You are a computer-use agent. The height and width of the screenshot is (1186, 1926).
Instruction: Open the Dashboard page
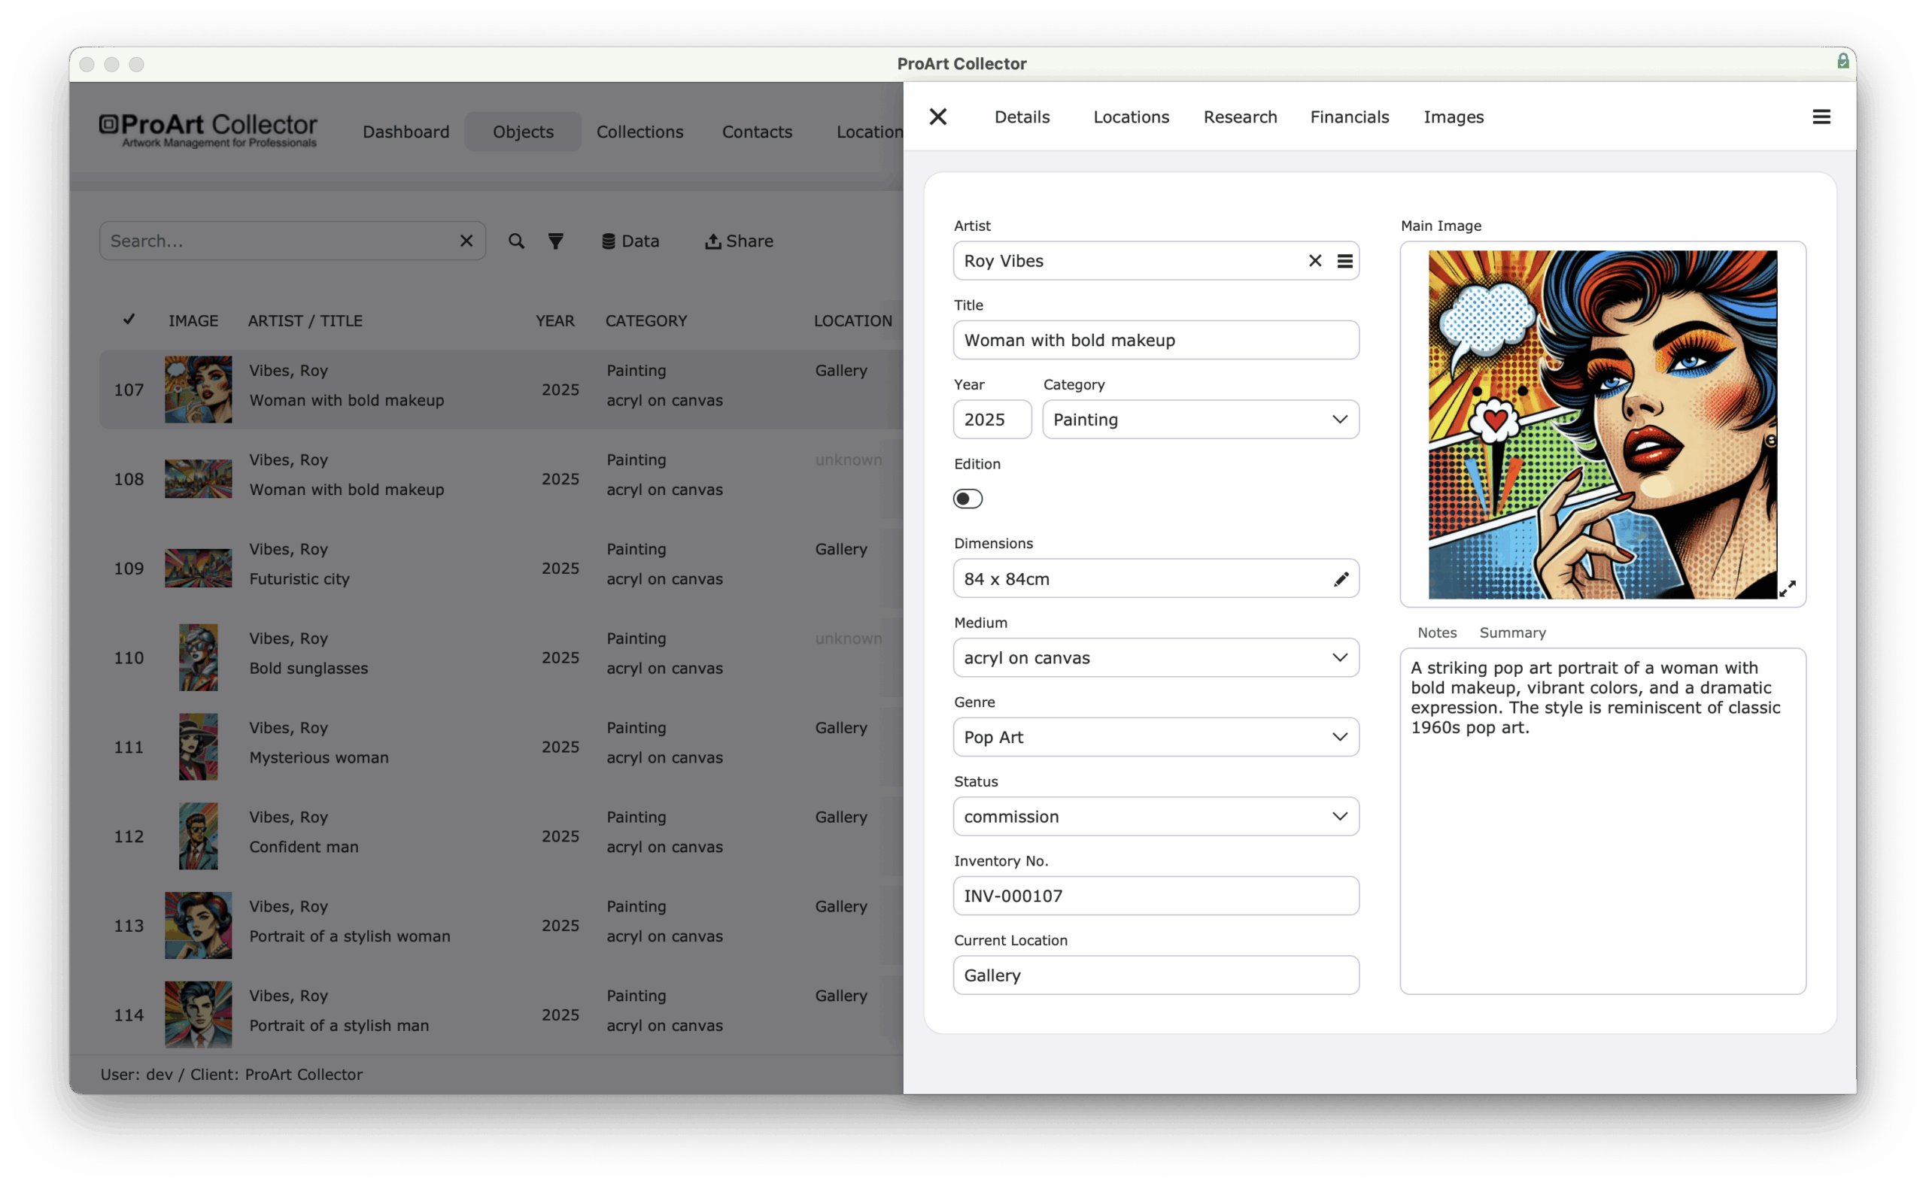click(x=406, y=132)
